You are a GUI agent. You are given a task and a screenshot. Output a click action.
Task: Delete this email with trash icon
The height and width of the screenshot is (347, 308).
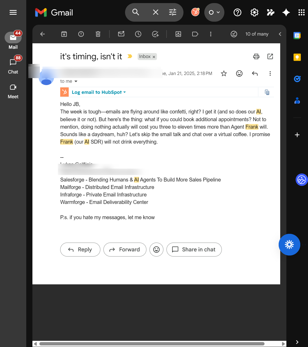tap(98, 34)
